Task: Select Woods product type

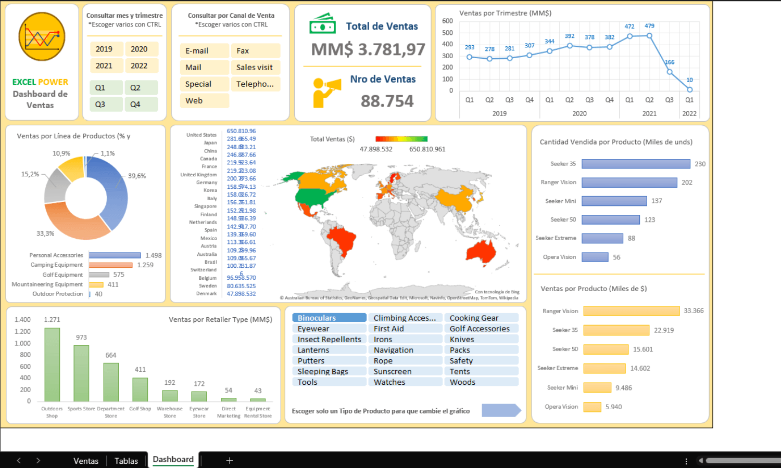Action: coord(482,382)
